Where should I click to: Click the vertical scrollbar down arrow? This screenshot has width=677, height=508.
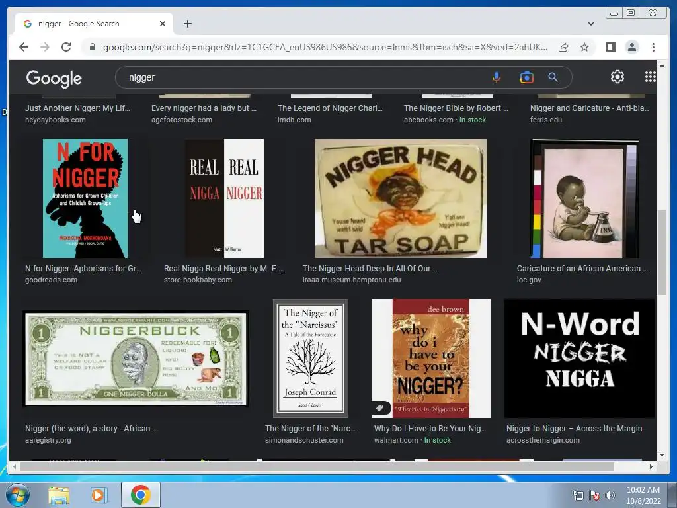point(662,455)
